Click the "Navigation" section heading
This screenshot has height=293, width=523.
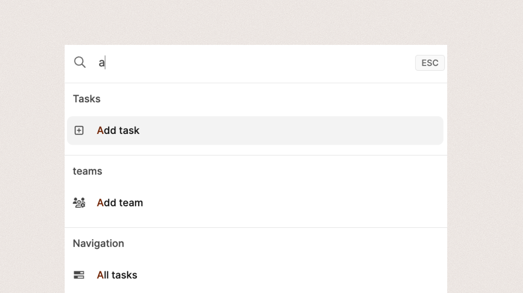click(98, 243)
